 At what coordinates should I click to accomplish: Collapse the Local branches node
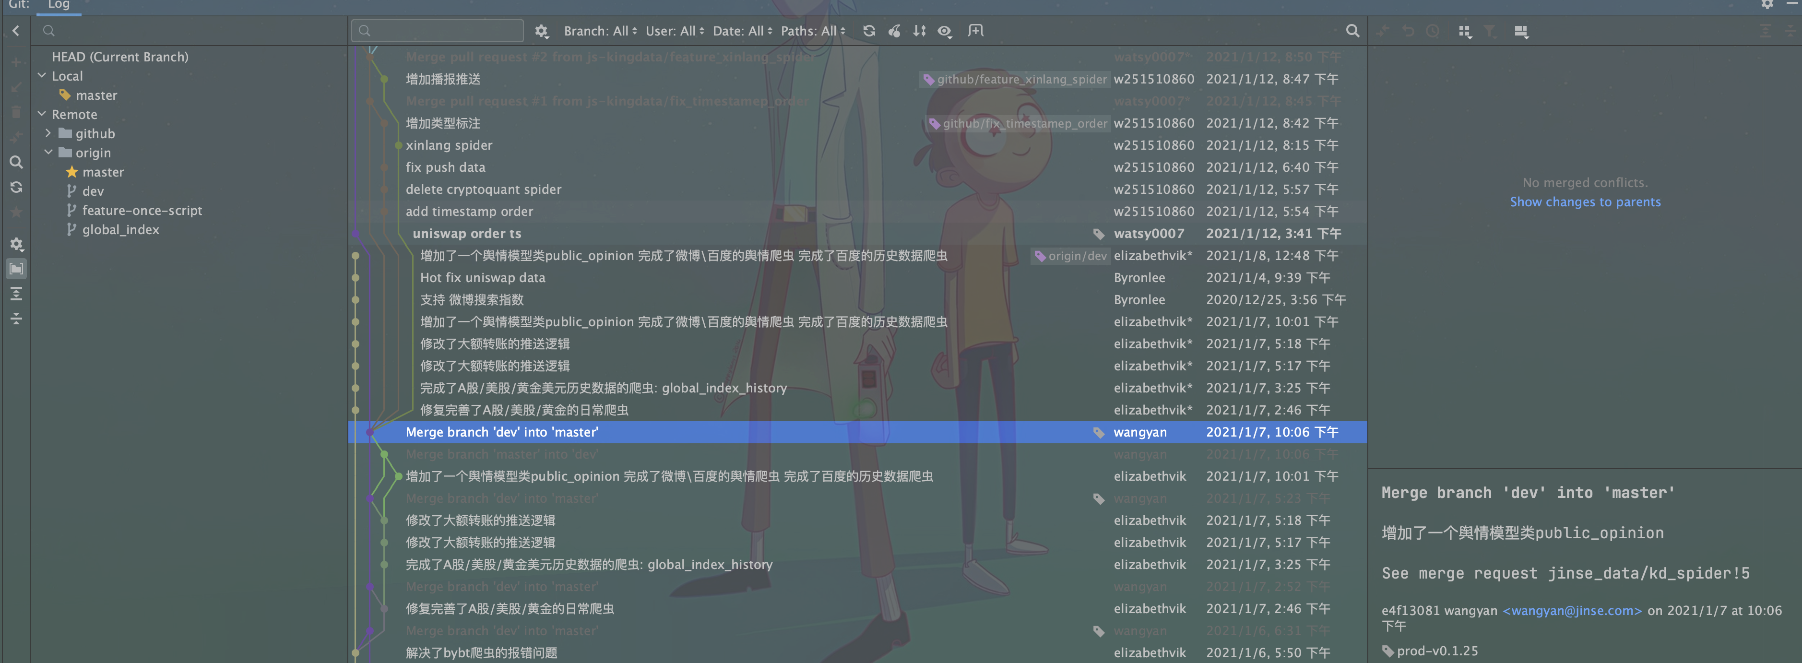point(42,75)
